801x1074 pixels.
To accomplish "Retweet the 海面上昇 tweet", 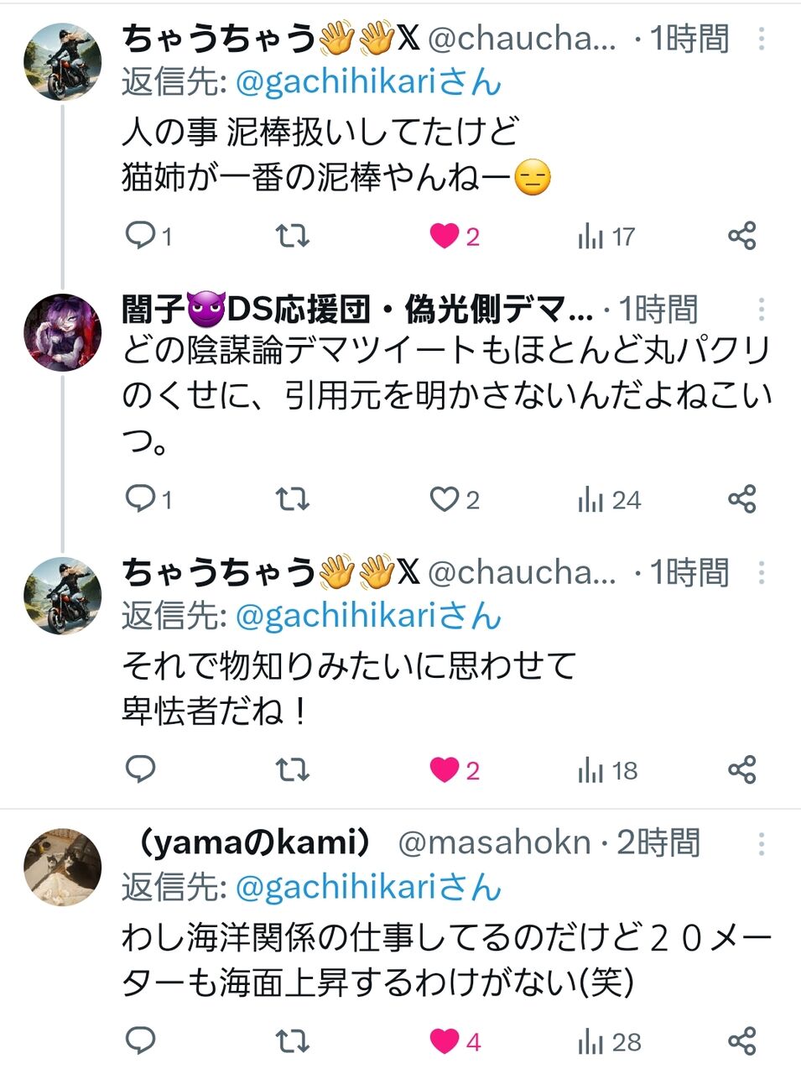I will coord(293,1041).
